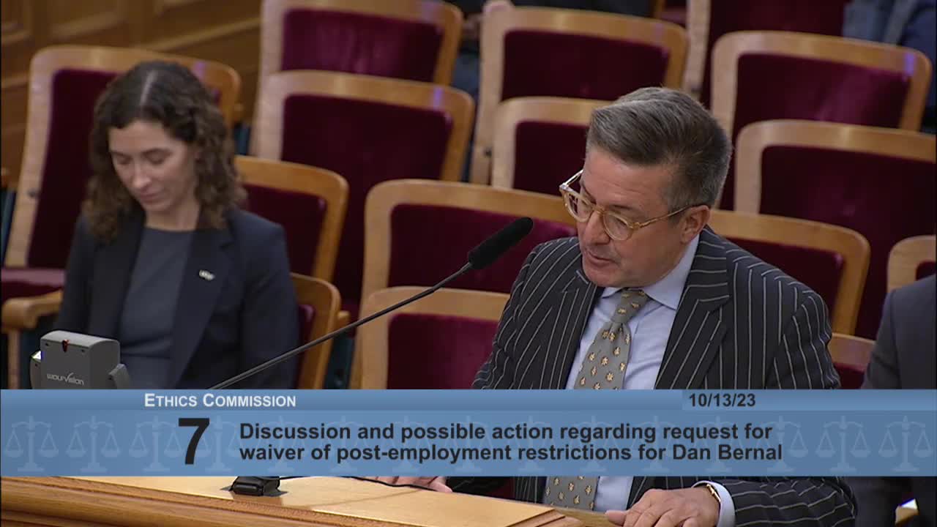Select the second scales icon from the left
937x527 pixels.
94,441
